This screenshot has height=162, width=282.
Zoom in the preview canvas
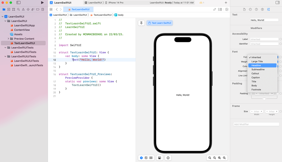coord(224,158)
